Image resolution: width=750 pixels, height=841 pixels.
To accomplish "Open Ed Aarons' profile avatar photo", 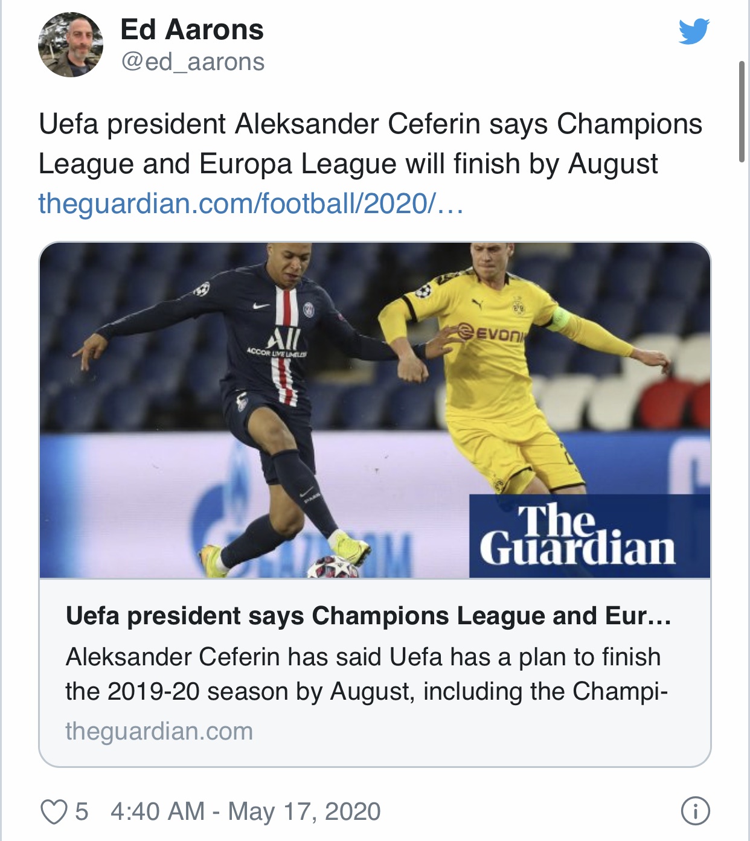I will (71, 45).
